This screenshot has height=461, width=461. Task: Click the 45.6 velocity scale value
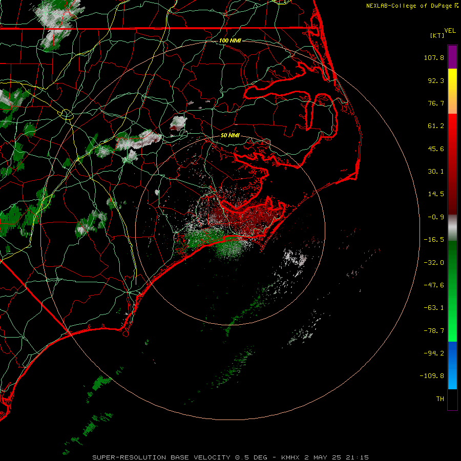click(x=436, y=149)
